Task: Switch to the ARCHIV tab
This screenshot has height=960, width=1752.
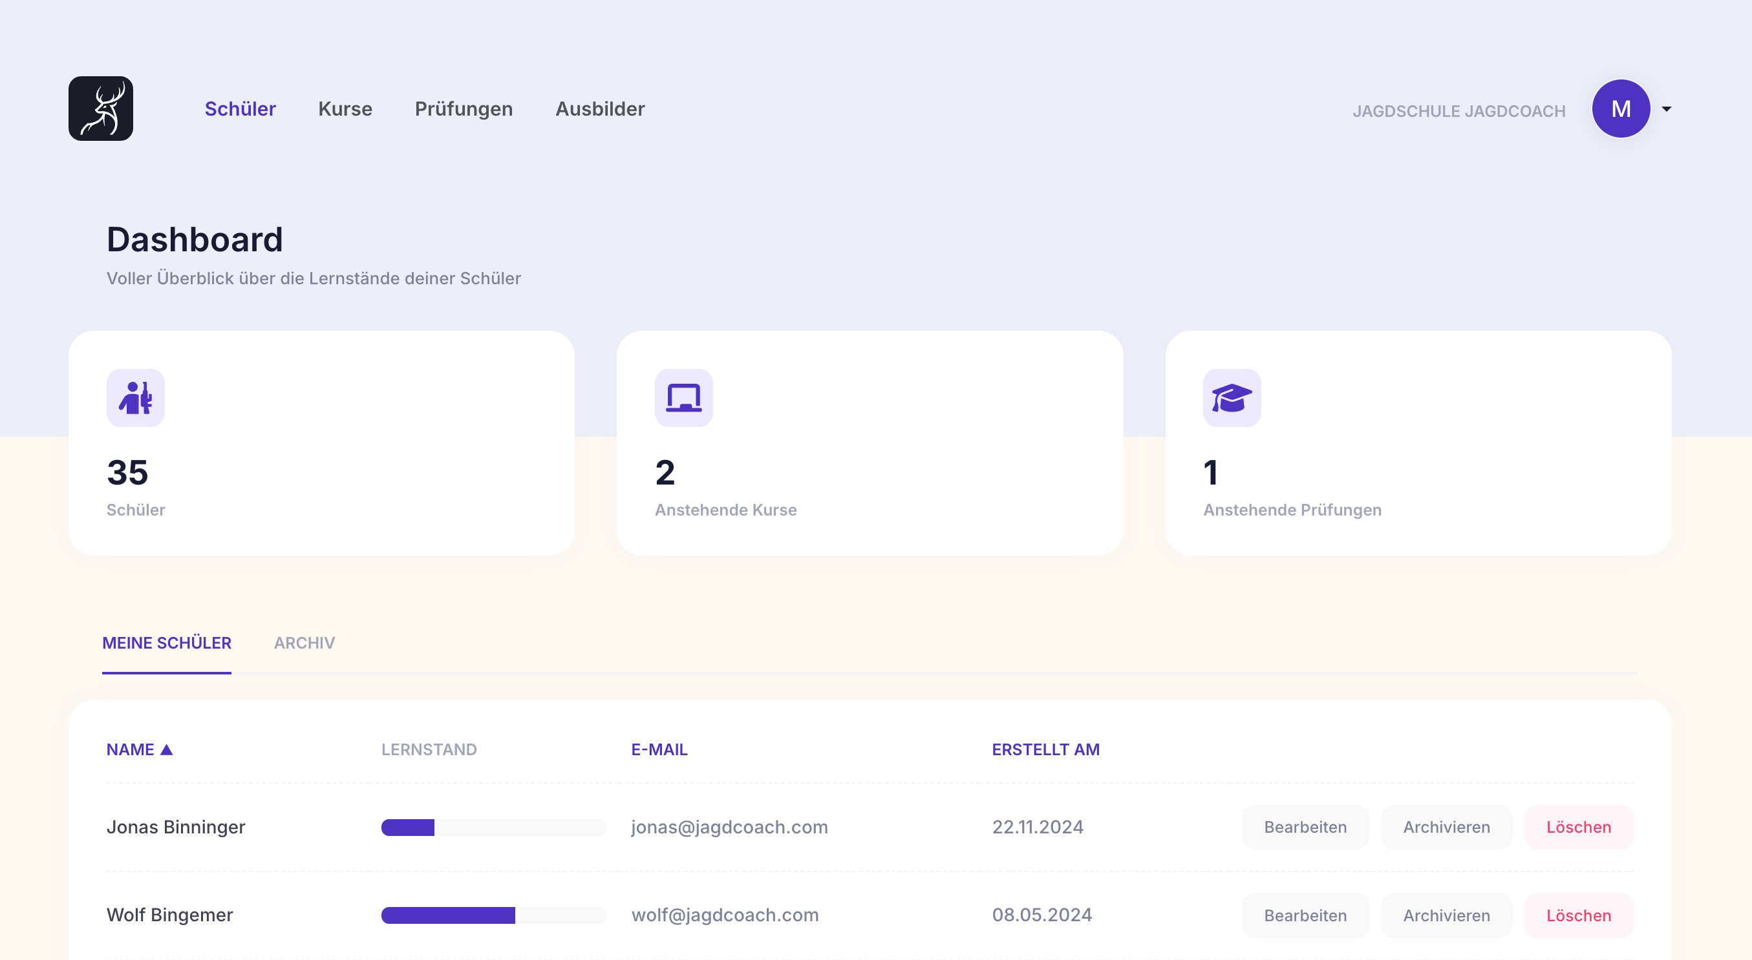Action: (x=304, y=643)
